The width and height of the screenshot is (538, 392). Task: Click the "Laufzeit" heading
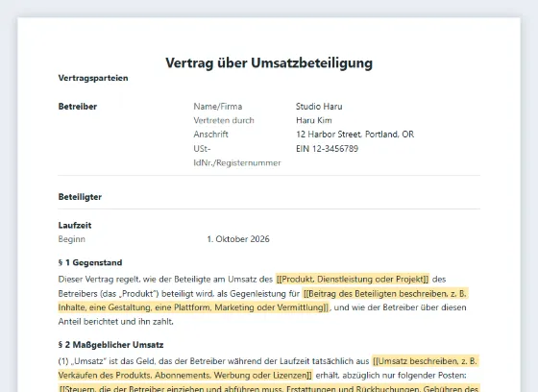pyautogui.click(x=75, y=226)
